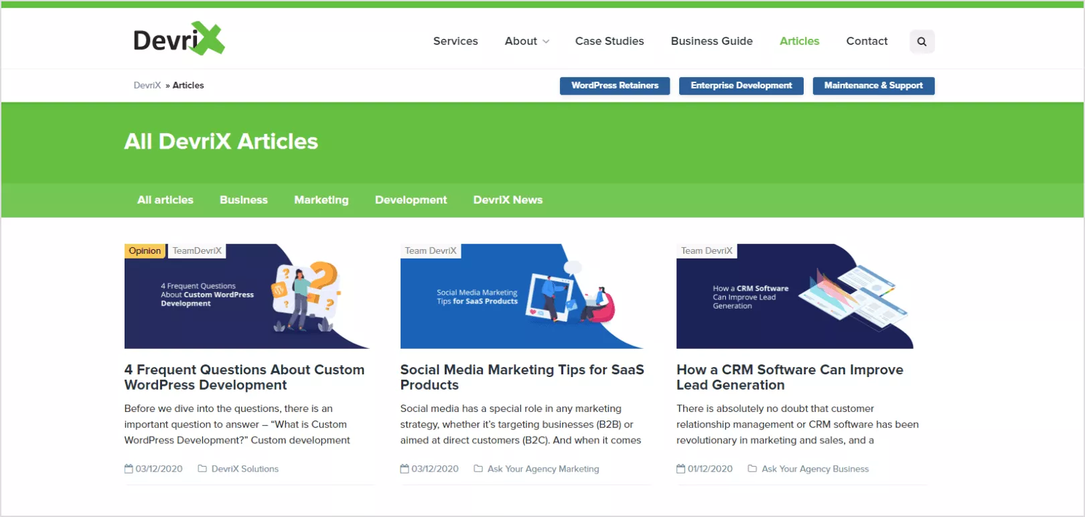Open Services in the top navigation
This screenshot has width=1085, height=517.
(x=455, y=41)
